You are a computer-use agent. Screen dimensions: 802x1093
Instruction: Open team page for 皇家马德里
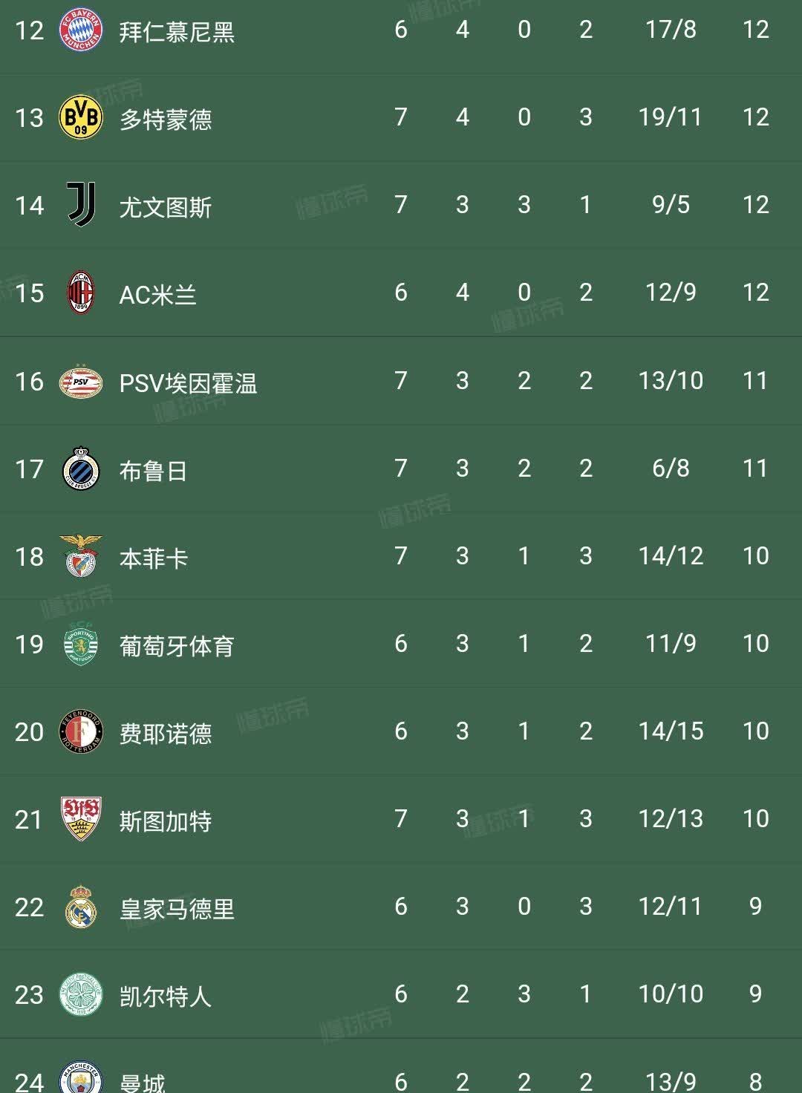click(x=177, y=908)
